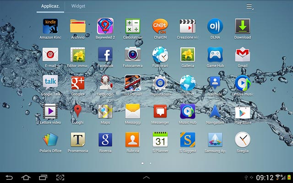Open the Promemoria memo app

point(78,140)
